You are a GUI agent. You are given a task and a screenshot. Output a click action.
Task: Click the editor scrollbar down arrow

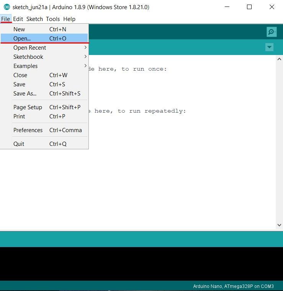coord(279,225)
